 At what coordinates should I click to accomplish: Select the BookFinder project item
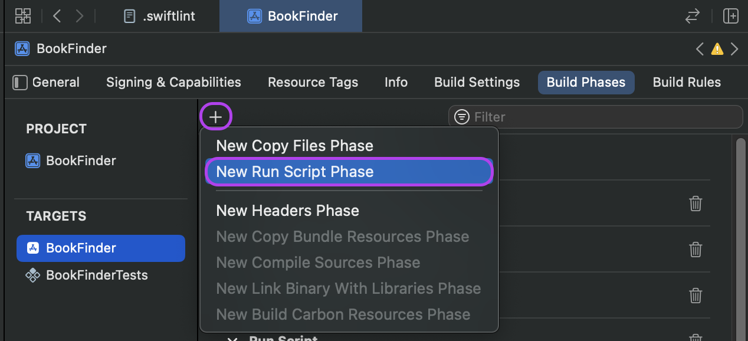(x=81, y=160)
